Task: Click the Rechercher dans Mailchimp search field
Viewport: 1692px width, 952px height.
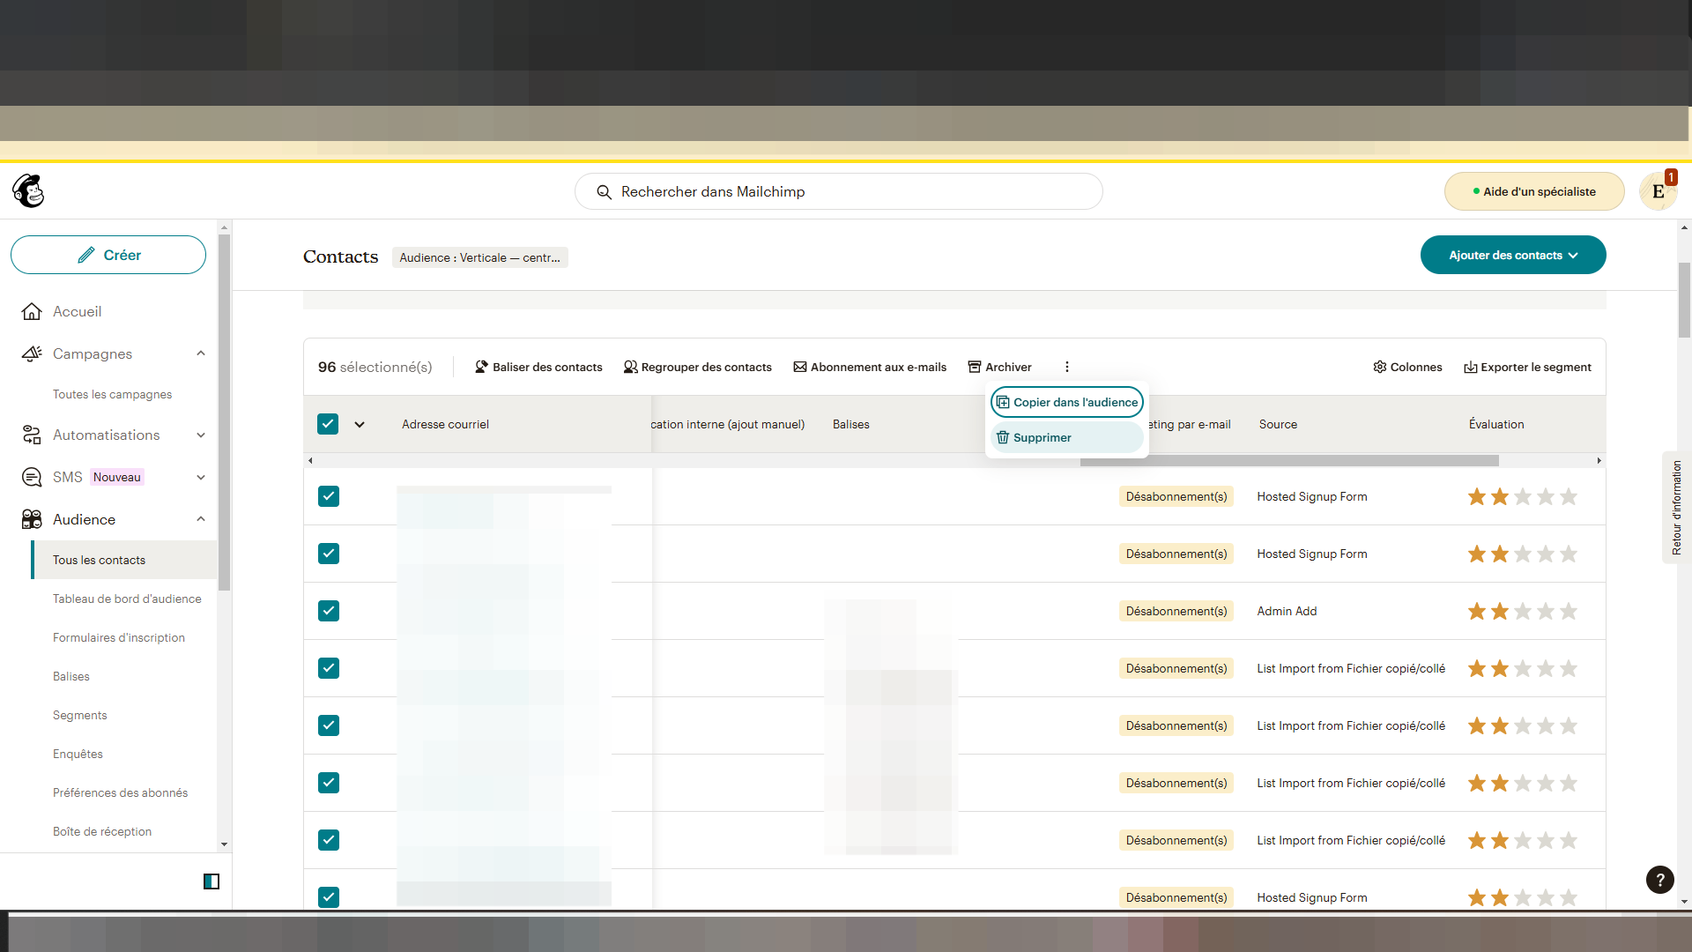Action: click(x=838, y=191)
